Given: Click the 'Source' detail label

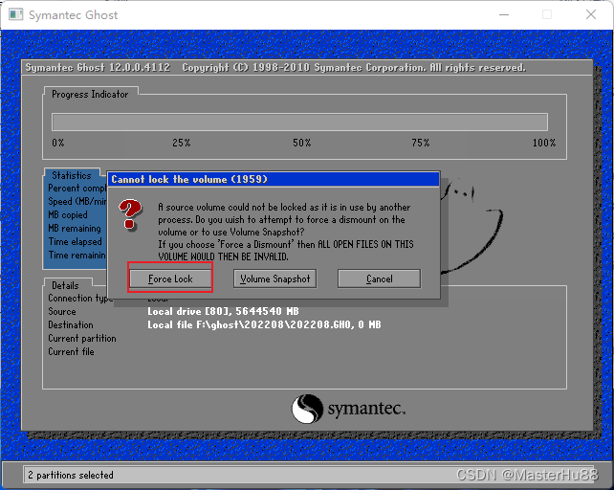Looking at the screenshot, I should point(62,311).
